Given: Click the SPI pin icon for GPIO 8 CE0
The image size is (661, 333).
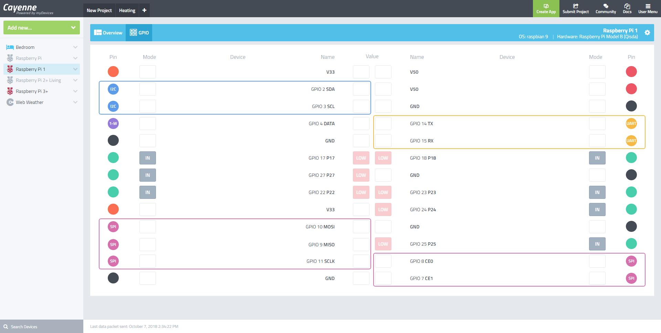Looking at the screenshot, I should point(631,261).
